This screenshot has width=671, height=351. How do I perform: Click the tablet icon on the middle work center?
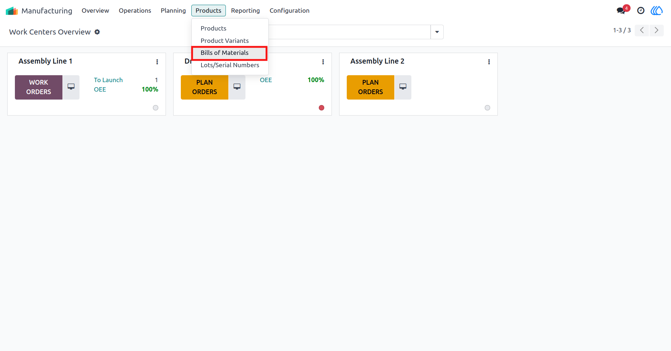[237, 87]
